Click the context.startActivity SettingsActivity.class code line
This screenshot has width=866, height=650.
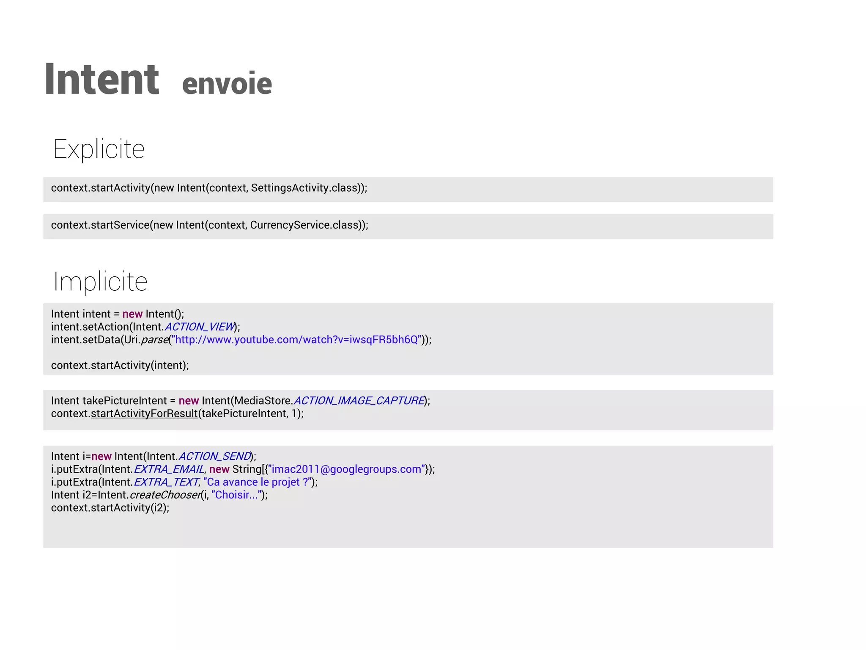(x=209, y=188)
